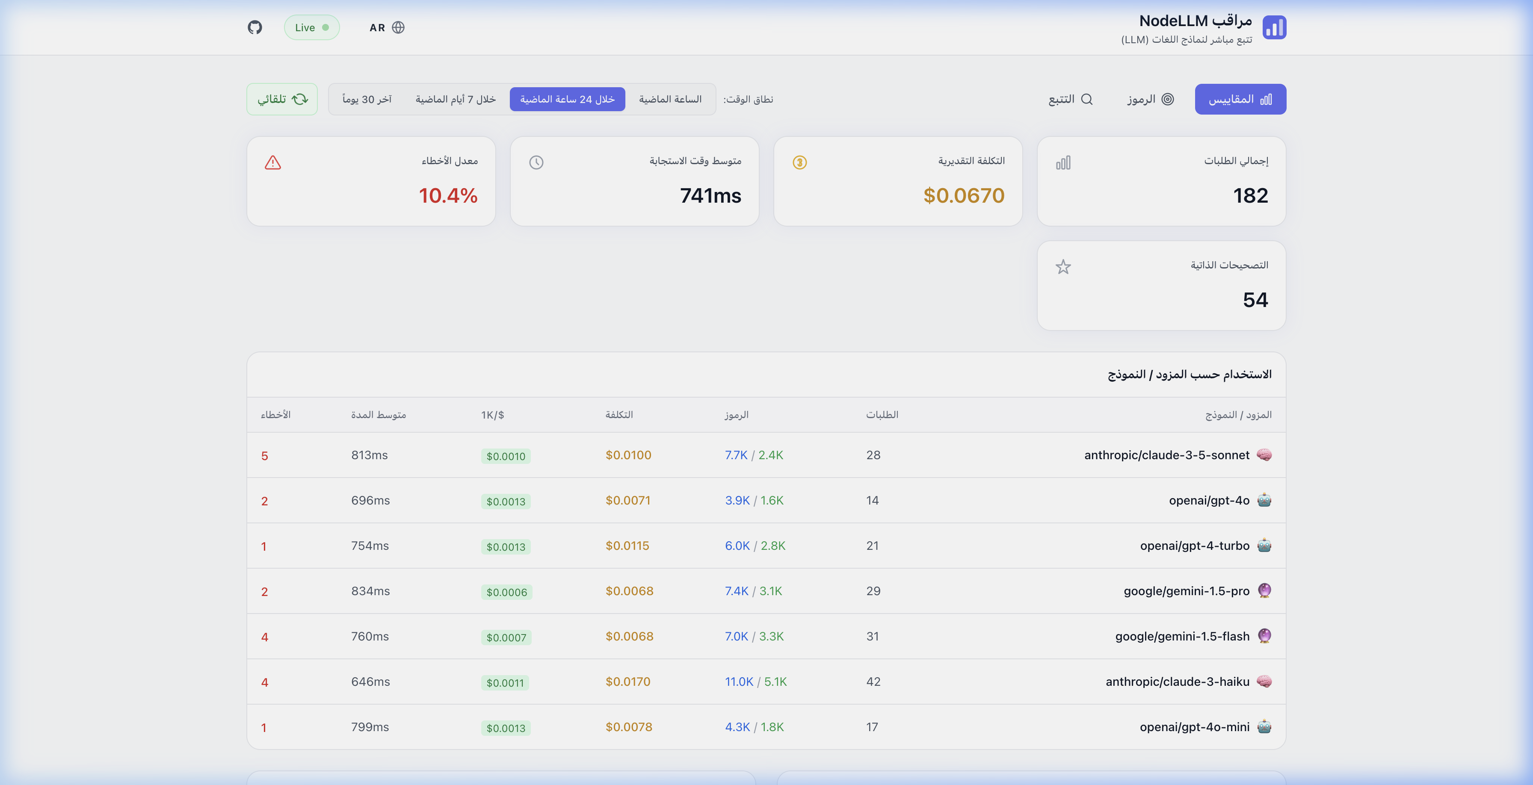Switch to the الرموز tokens tab
Screen dimensions: 1533x785
click(x=1150, y=99)
